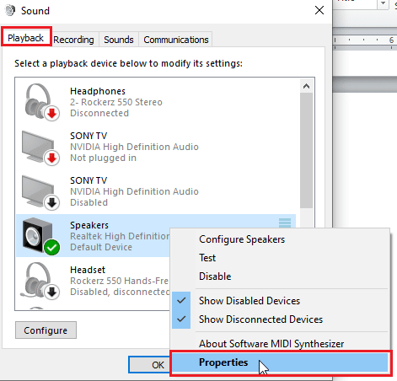
Task: Open Properties from the context menu
Action: pyautogui.click(x=280, y=362)
